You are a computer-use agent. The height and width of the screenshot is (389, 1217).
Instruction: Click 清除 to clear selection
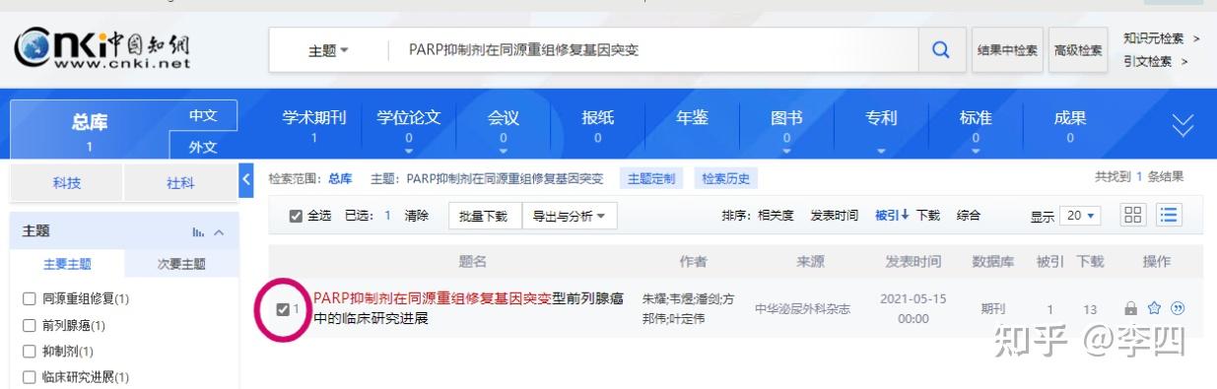coord(417,216)
